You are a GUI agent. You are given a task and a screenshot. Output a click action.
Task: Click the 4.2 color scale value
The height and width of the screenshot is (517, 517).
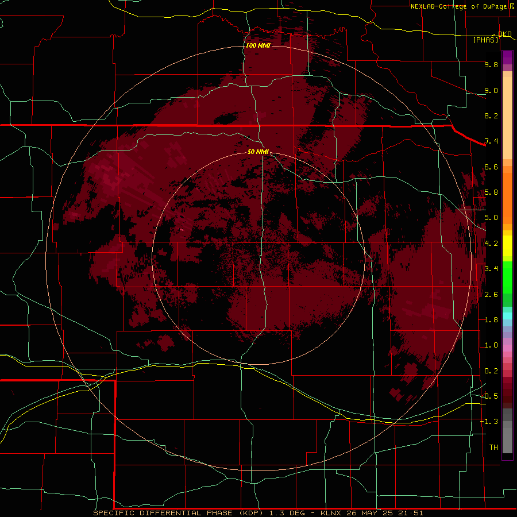[491, 244]
